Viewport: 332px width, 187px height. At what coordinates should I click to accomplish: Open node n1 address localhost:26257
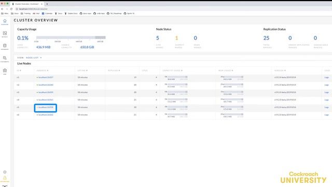point(46,77)
